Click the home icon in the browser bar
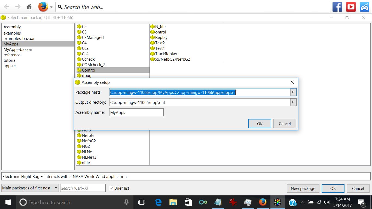372x209 pixels. (29, 7)
